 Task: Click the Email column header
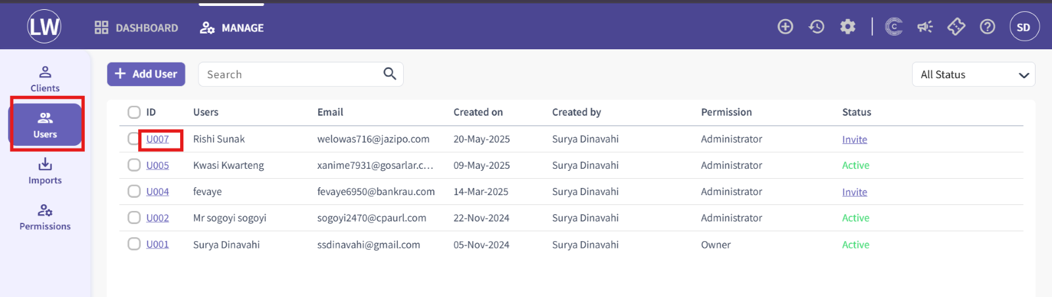(330, 112)
